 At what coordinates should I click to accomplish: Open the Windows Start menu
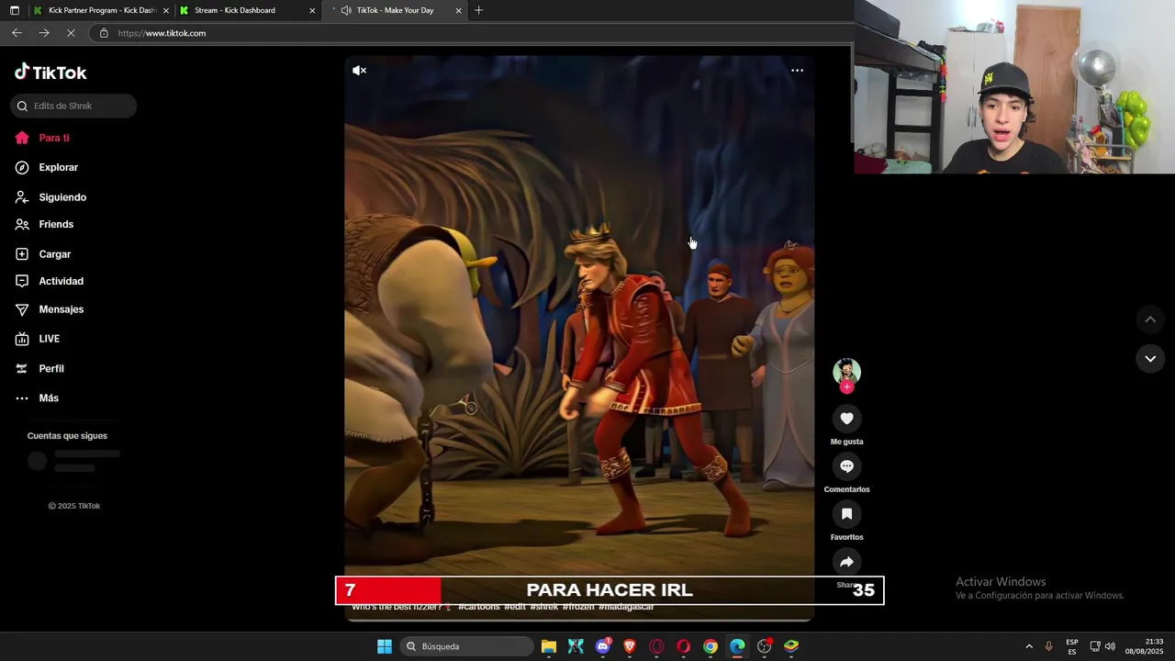click(x=385, y=646)
